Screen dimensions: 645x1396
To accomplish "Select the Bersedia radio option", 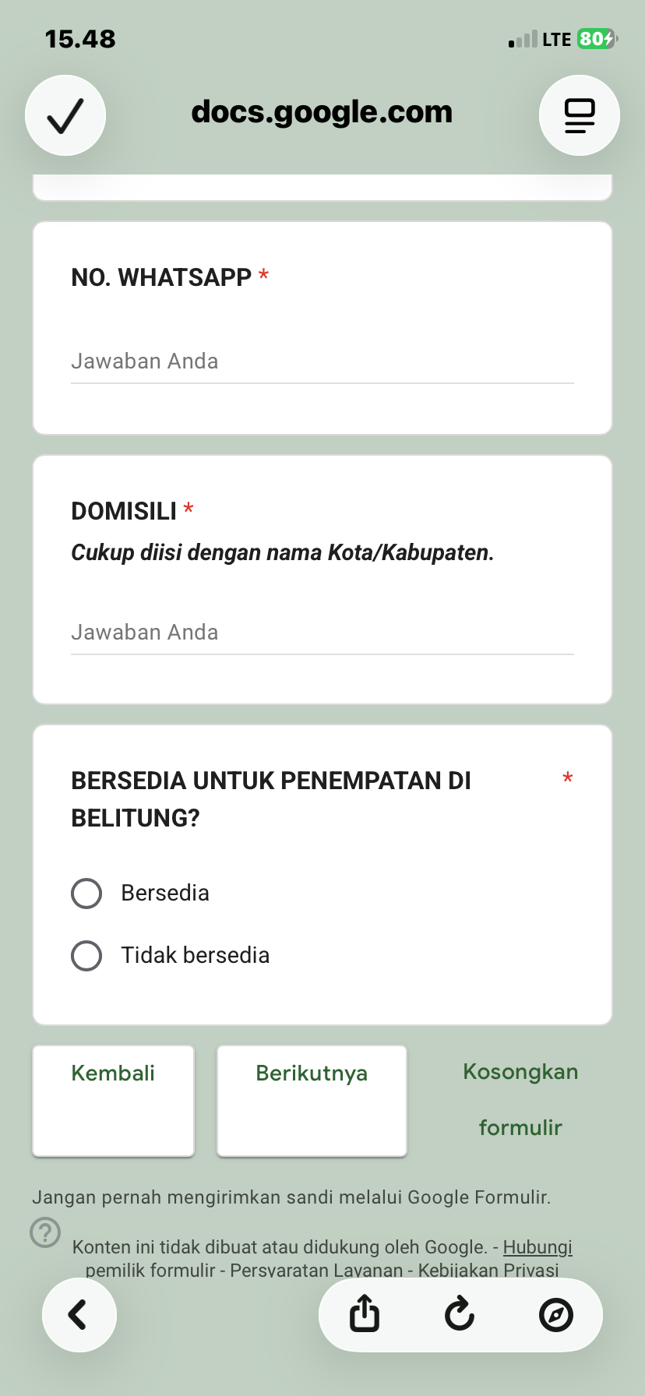I will click(x=86, y=894).
